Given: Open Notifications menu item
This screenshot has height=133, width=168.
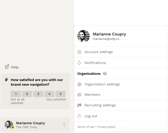Looking at the screenshot, I should (x=95, y=63).
